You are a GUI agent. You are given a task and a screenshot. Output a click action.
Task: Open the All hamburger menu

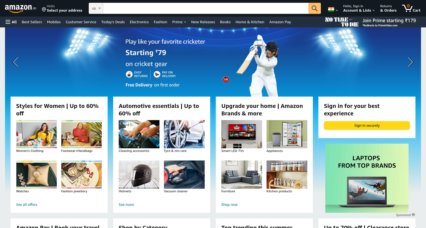pos(11,22)
